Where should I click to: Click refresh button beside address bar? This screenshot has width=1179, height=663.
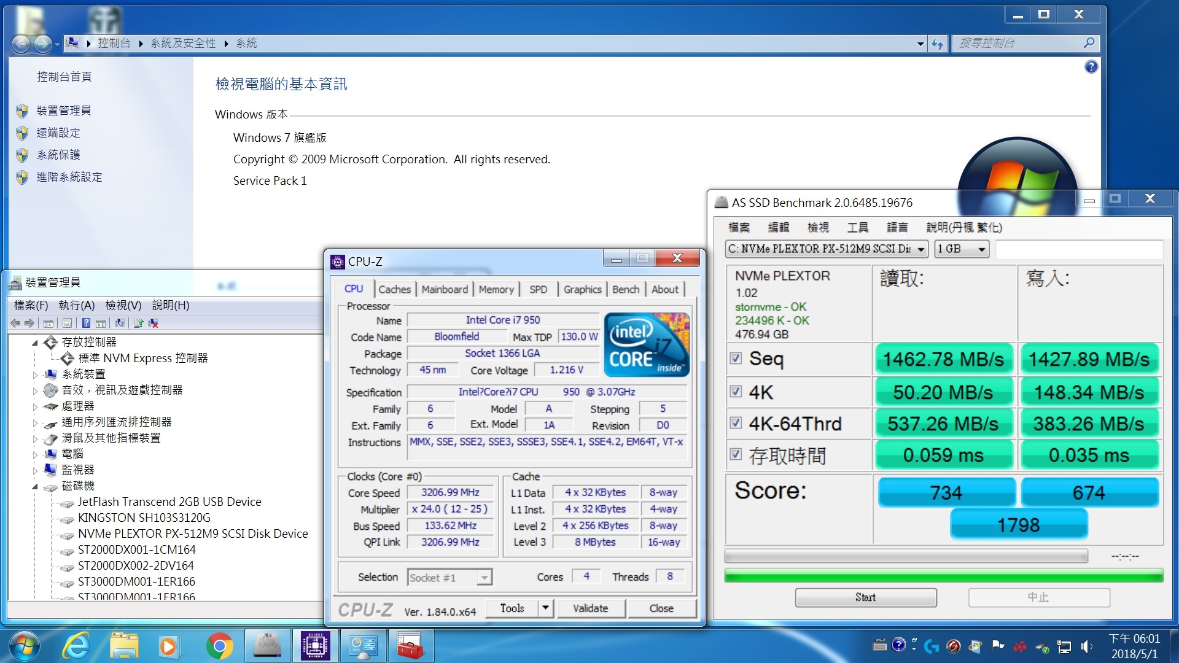[x=937, y=44]
